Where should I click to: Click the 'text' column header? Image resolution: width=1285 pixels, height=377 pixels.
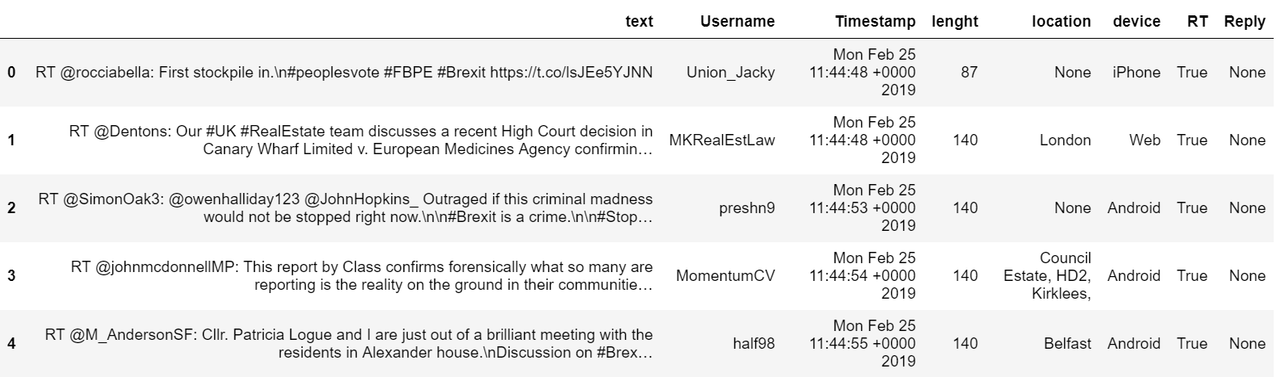[639, 22]
